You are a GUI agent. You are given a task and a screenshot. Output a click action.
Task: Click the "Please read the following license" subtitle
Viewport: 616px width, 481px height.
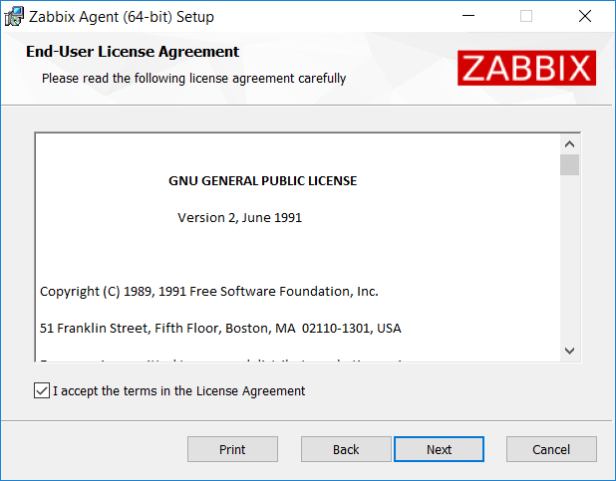193,78
